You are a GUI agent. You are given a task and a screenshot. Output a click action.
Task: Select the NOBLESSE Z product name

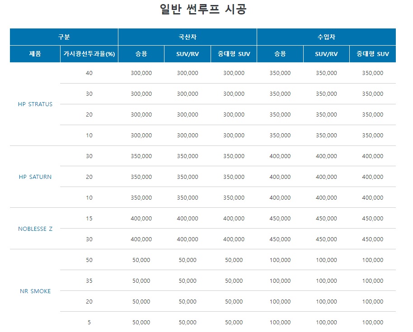click(x=35, y=229)
